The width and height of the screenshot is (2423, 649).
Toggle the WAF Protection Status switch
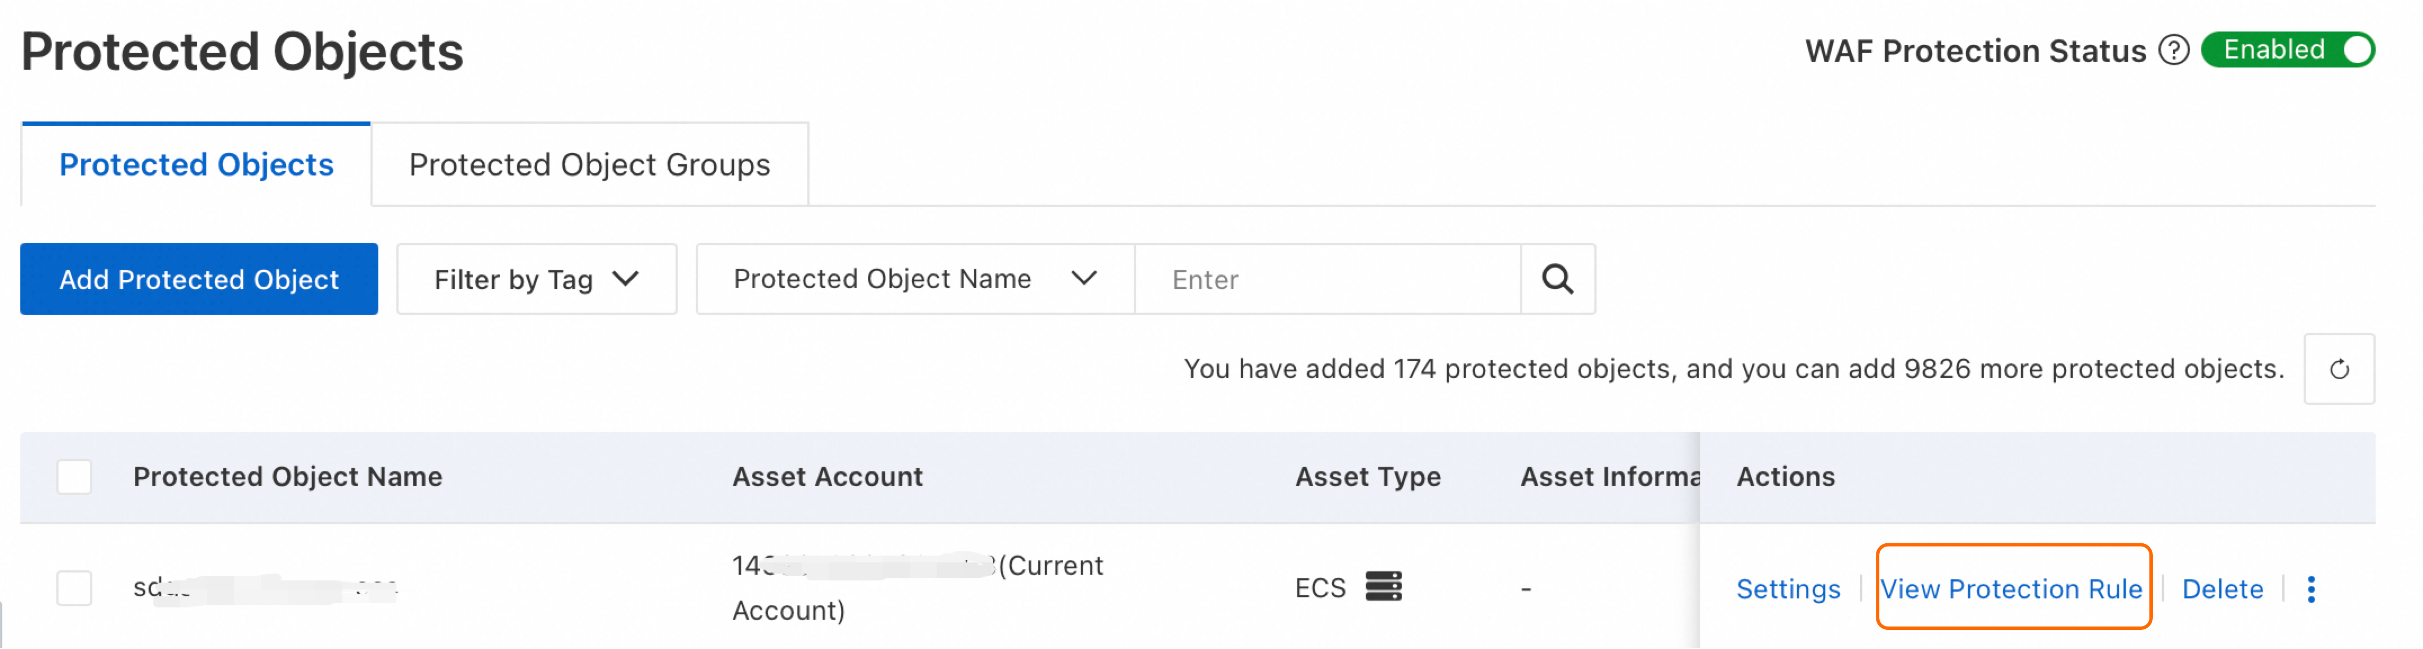click(x=2287, y=50)
